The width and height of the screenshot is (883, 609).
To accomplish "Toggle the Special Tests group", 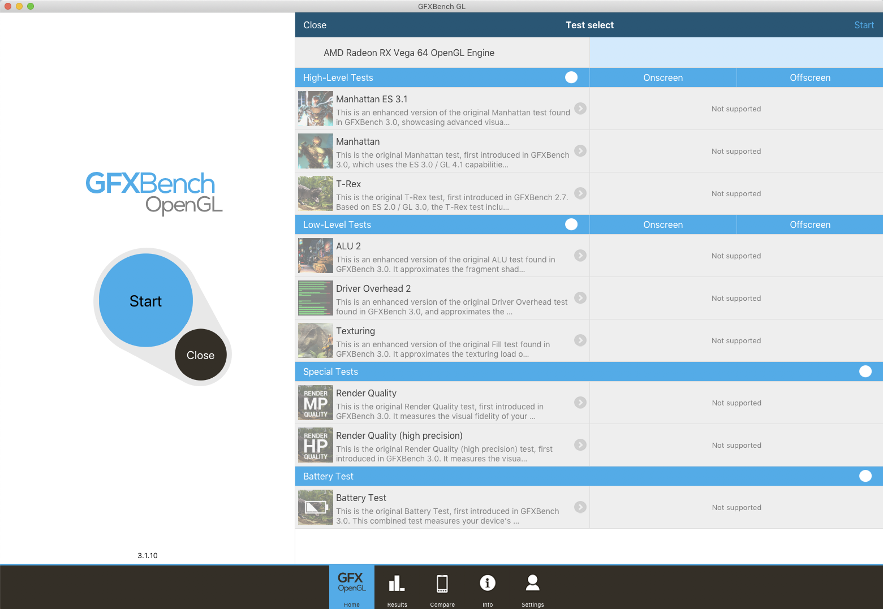I will pyautogui.click(x=865, y=372).
